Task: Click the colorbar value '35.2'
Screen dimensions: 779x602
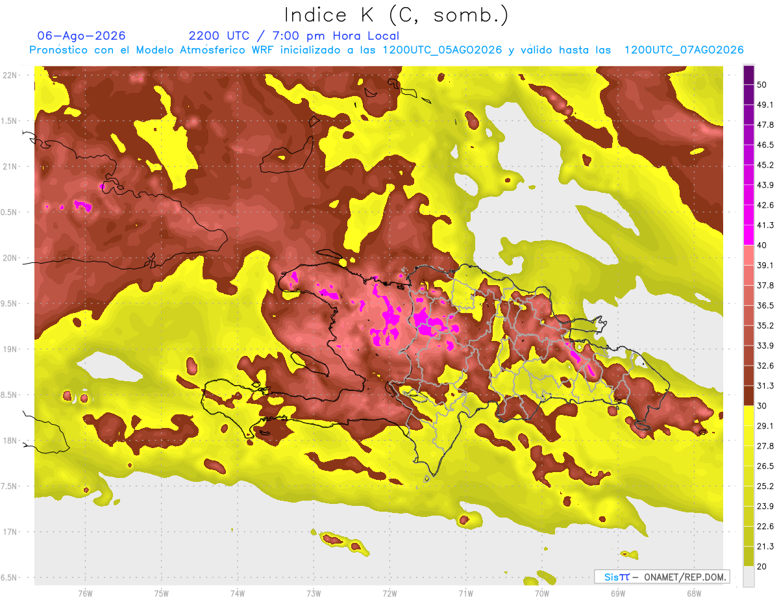Action: [x=765, y=326]
